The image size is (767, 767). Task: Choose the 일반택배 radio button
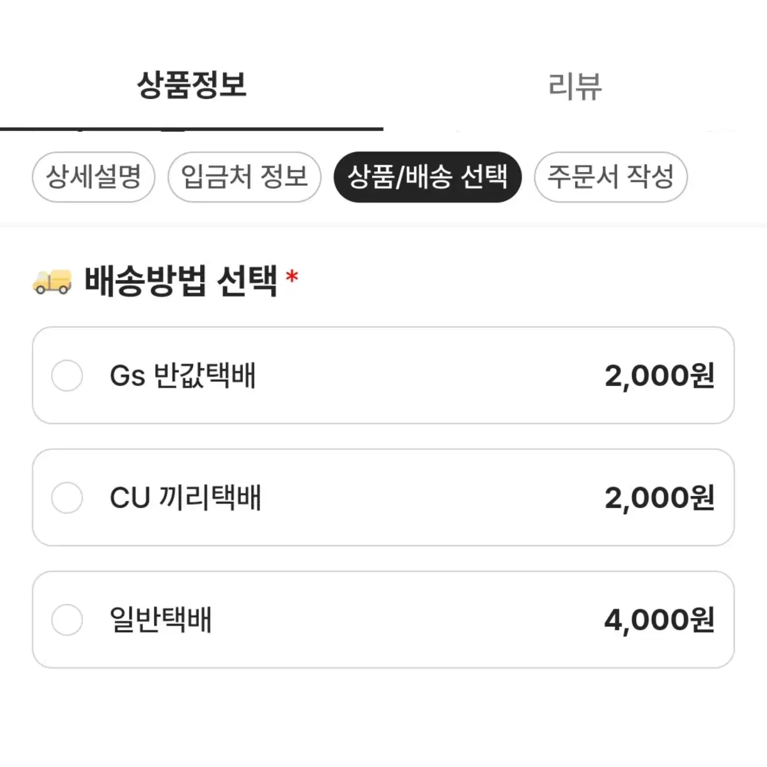[67, 620]
